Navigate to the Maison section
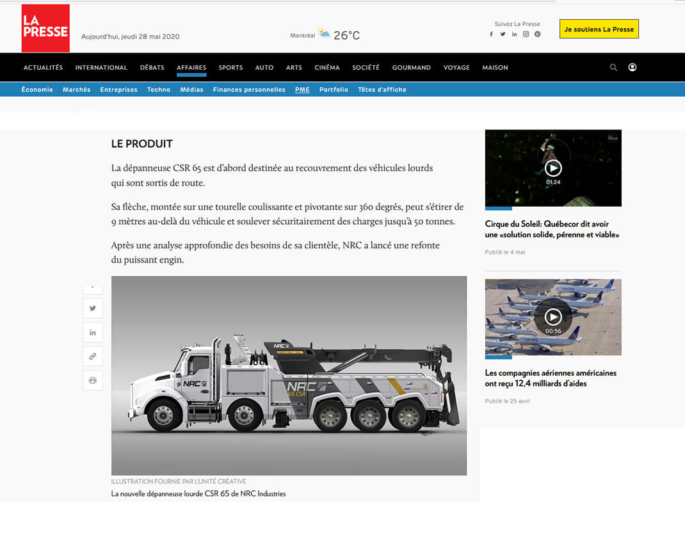Image resolution: width=685 pixels, height=537 pixels. (496, 68)
